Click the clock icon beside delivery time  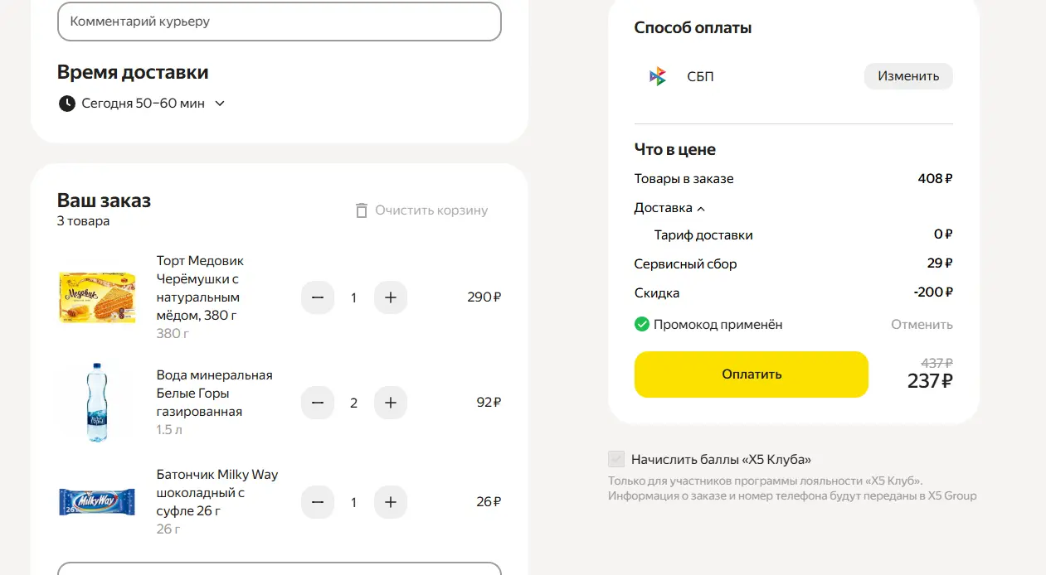tap(67, 104)
